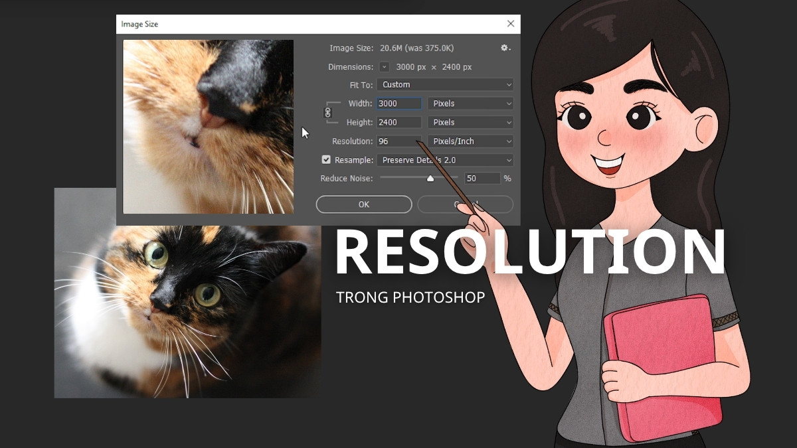The image size is (797, 448).
Task: Click the gear settings icon in Image Size
Action: pyautogui.click(x=505, y=48)
